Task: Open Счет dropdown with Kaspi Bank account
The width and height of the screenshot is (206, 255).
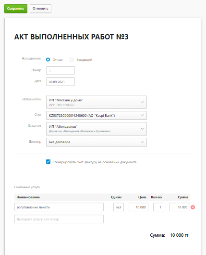Action: pyautogui.click(x=97, y=115)
